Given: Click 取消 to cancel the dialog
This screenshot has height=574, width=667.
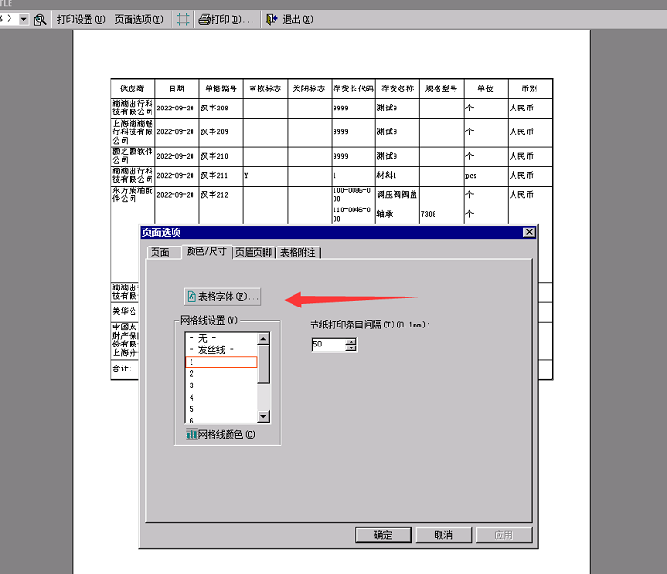Looking at the screenshot, I should coord(441,535).
